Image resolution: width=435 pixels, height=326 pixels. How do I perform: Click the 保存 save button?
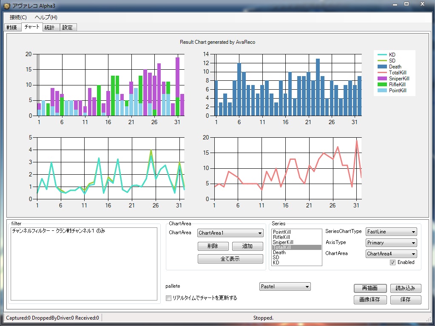coord(406,300)
